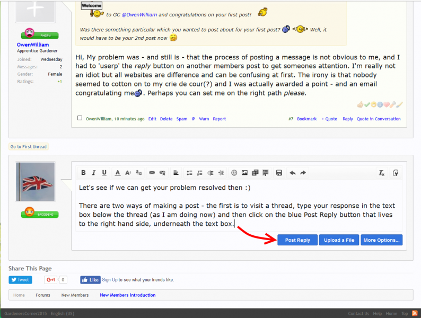This screenshot has width=421, height=318.
Task: Open the save draft menu
Action: (279, 173)
